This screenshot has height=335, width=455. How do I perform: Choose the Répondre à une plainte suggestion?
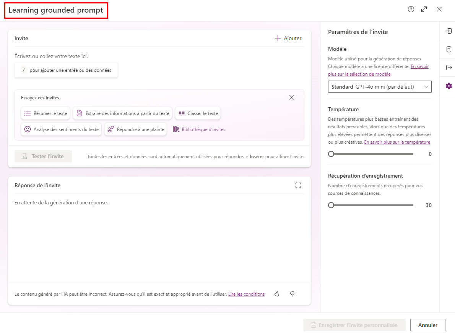pyautogui.click(x=135, y=129)
